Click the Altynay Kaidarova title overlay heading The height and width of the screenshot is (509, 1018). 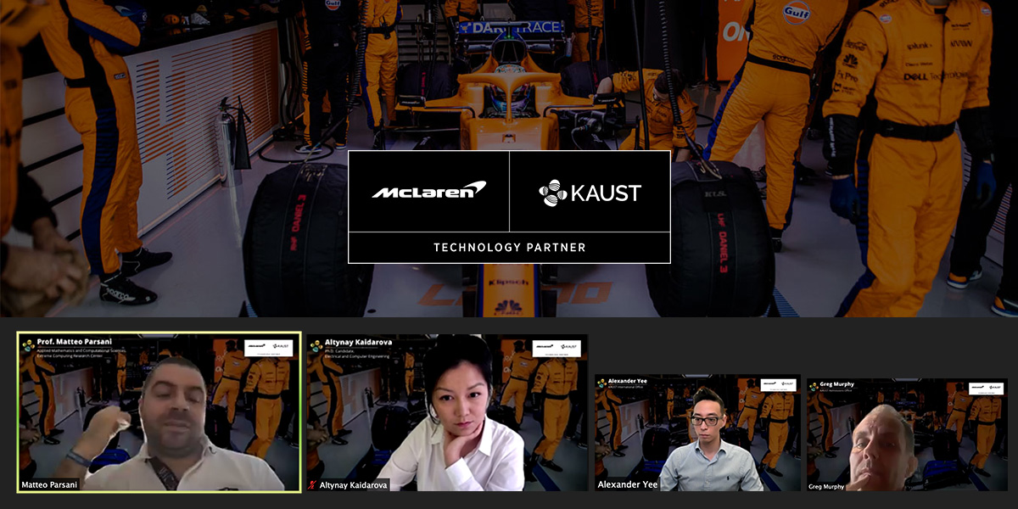(x=358, y=344)
